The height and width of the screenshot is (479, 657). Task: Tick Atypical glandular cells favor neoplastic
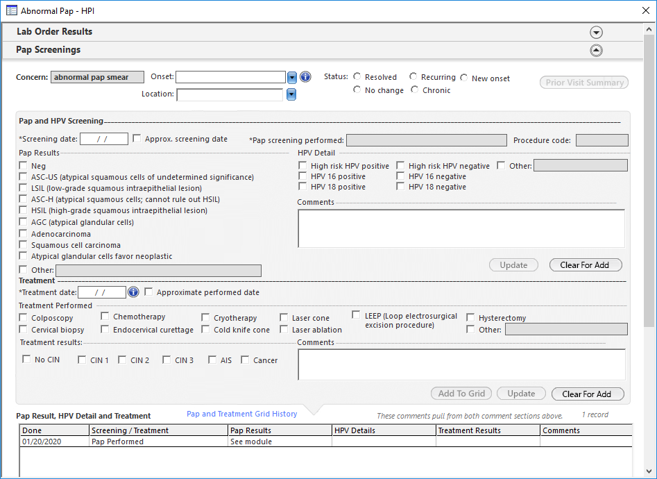23,255
